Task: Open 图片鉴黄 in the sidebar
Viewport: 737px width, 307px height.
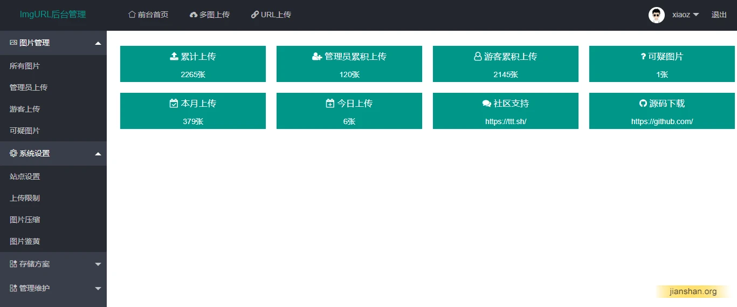Action: coord(25,241)
